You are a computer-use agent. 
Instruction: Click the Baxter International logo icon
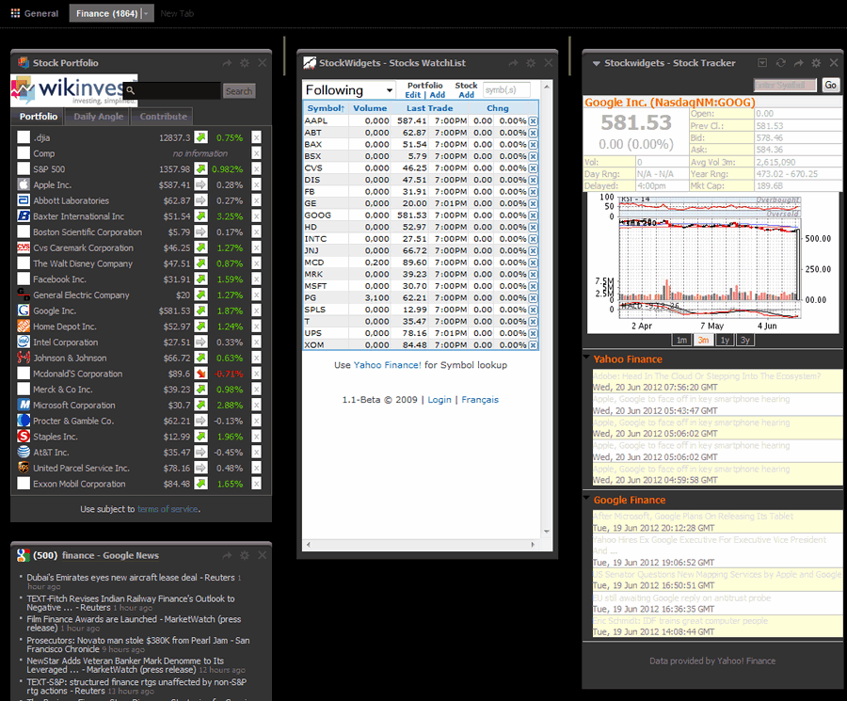(24, 216)
